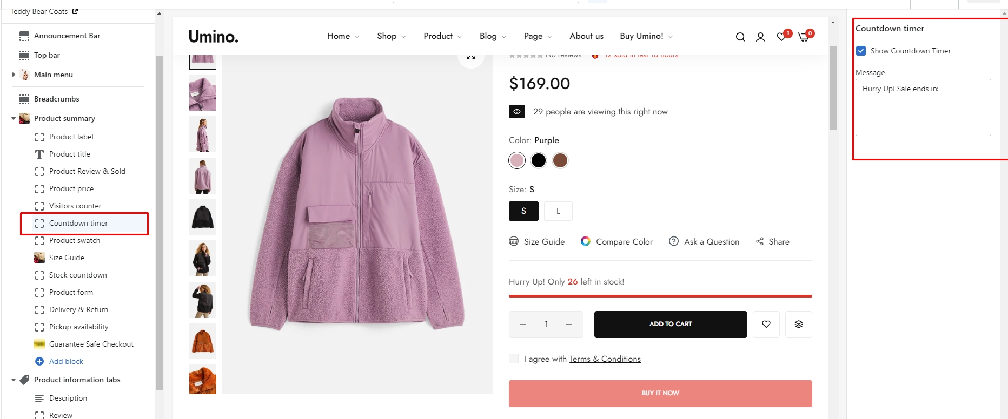Select size L option

pyautogui.click(x=558, y=211)
